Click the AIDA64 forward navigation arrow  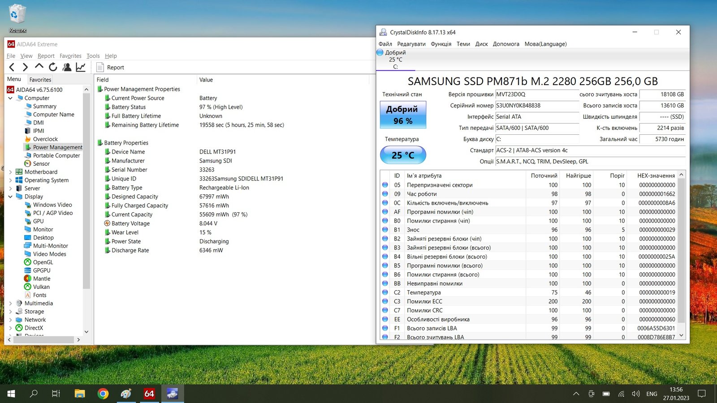click(25, 67)
